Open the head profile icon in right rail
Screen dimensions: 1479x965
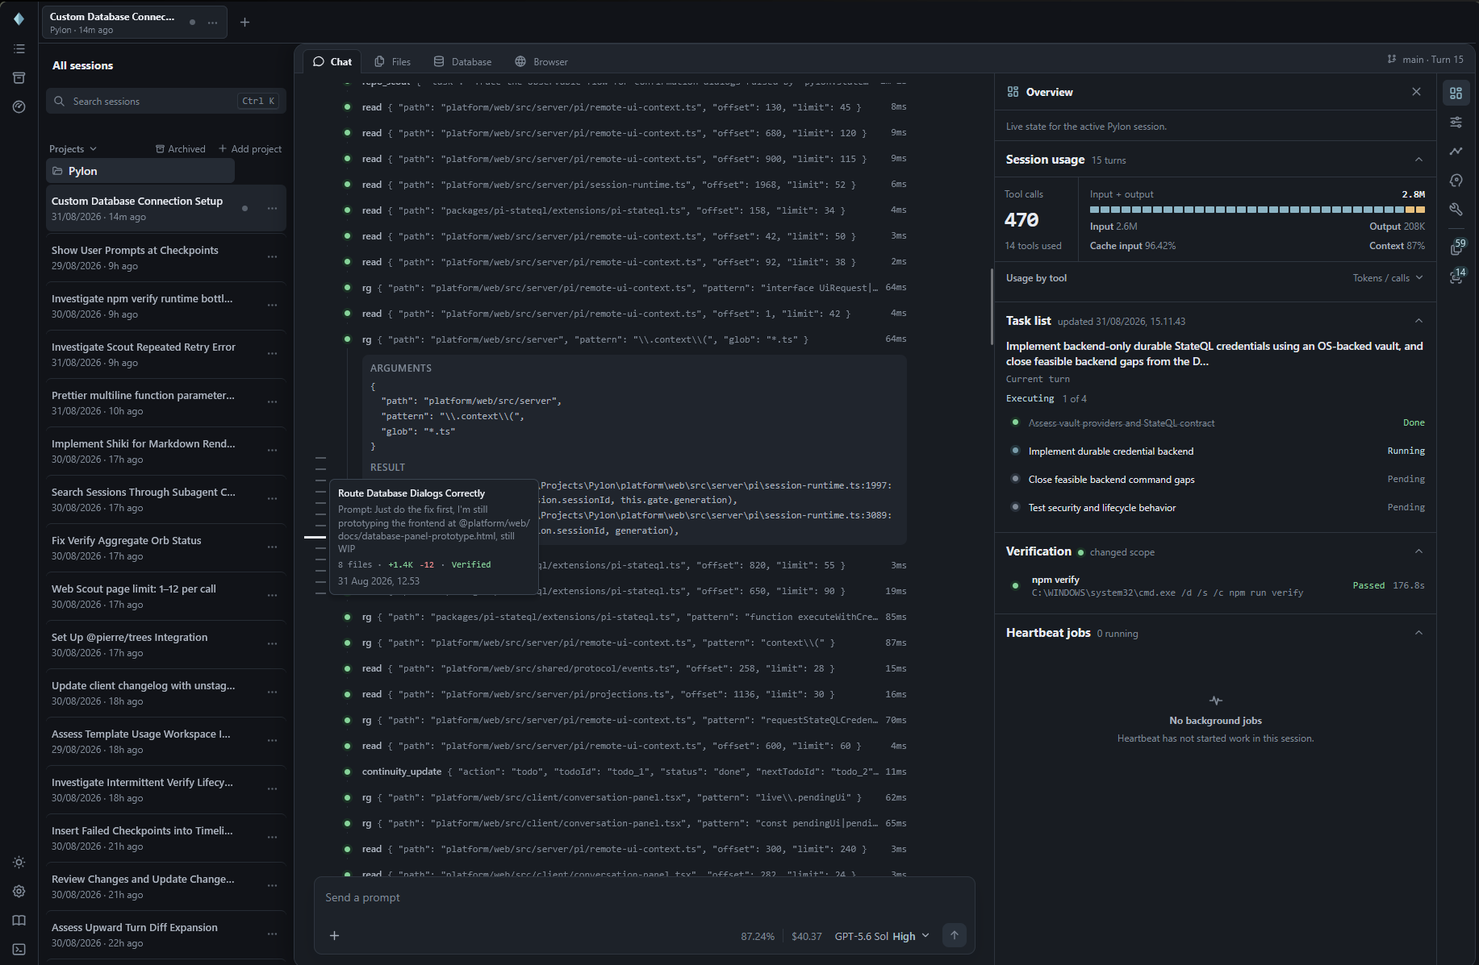(1456, 181)
